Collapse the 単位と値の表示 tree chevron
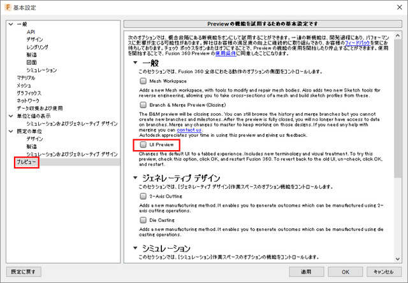Screen dimensions: 408x283 coord(11,116)
